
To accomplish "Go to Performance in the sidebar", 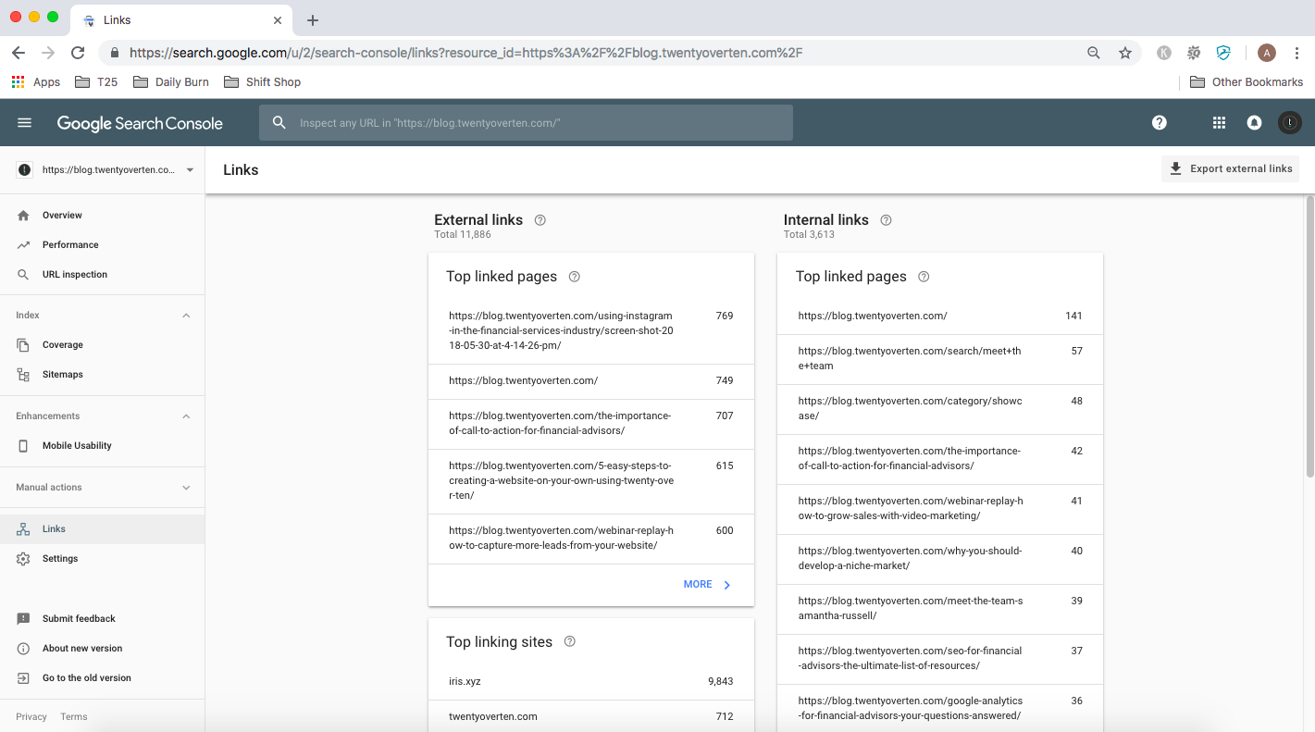I will 70,245.
